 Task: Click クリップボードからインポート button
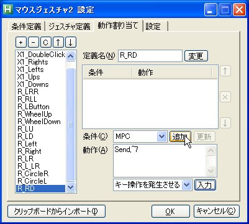[57, 211]
